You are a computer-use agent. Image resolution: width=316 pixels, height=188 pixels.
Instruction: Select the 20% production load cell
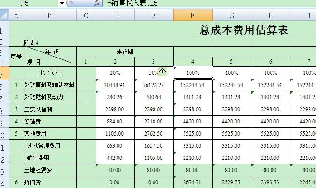pos(115,73)
